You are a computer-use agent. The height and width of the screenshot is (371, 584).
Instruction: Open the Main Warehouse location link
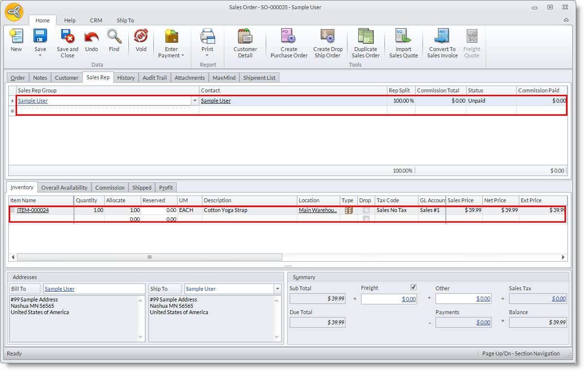pos(317,211)
